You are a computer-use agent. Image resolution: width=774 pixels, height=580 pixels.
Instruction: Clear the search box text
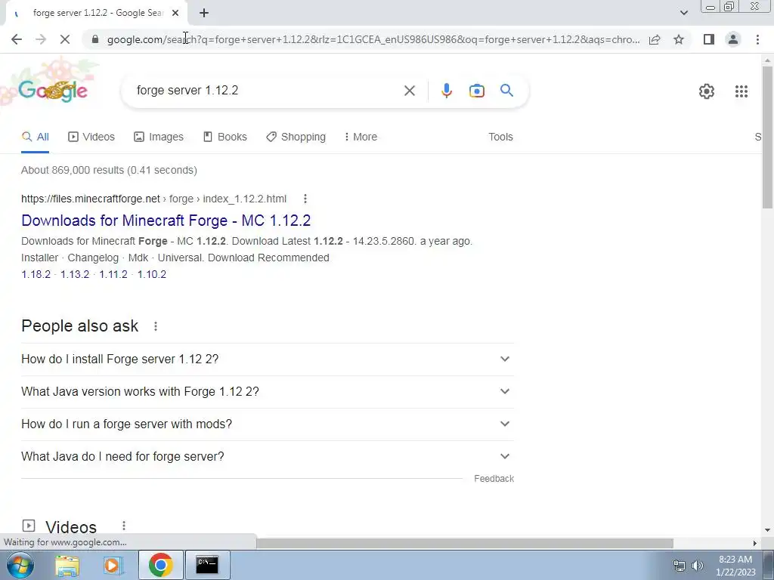tap(409, 91)
